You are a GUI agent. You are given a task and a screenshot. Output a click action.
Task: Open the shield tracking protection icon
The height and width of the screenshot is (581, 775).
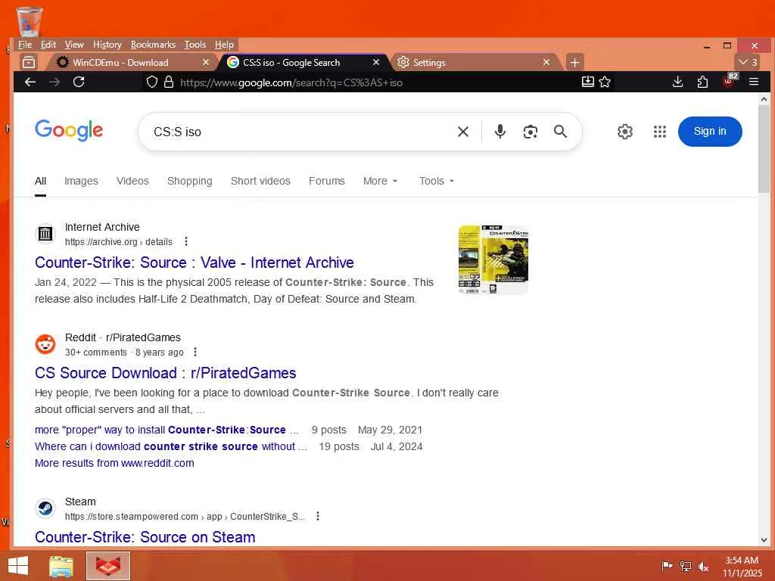click(152, 82)
